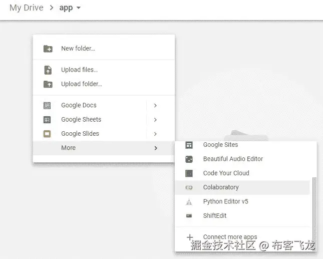Open the app folder dropdown arrow
323x259 pixels.
click(x=78, y=8)
